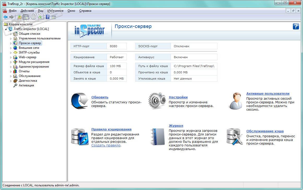The width and height of the screenshot is (303, 190).
Task: Expand the Прокси-сервер node
Action: coord(11,43)
